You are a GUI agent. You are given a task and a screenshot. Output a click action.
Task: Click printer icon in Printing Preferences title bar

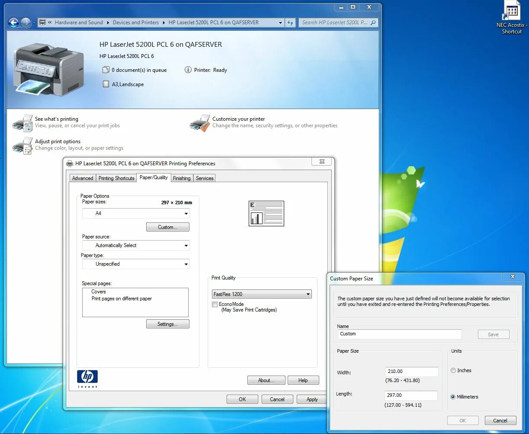[x=70, y=164]
